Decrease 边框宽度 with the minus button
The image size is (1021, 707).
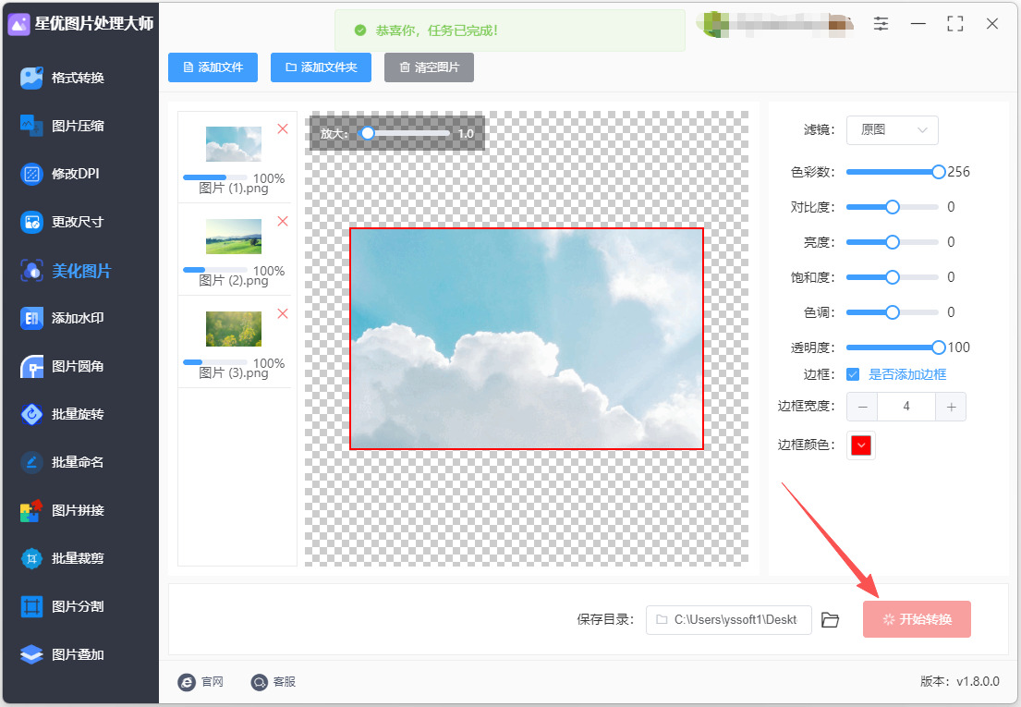coord(862,407)
